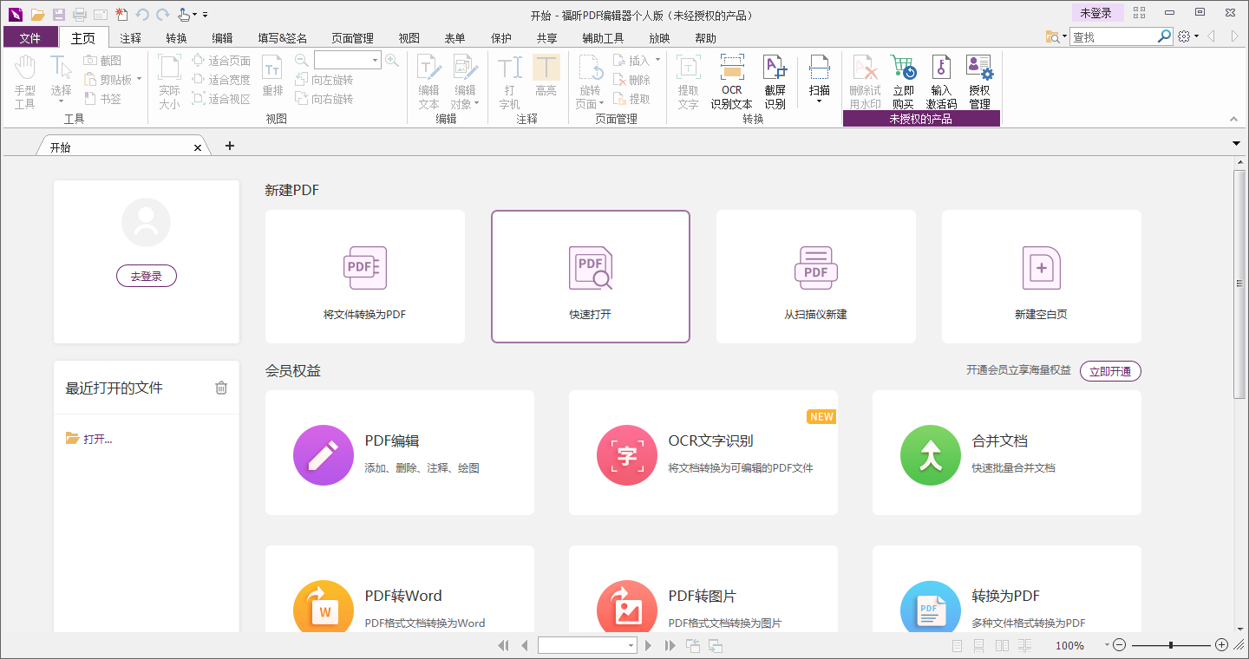Open the PDF编辑 feature card
Image resolution: width=1249 pixels, height=659 pixels.
(400, 453)
